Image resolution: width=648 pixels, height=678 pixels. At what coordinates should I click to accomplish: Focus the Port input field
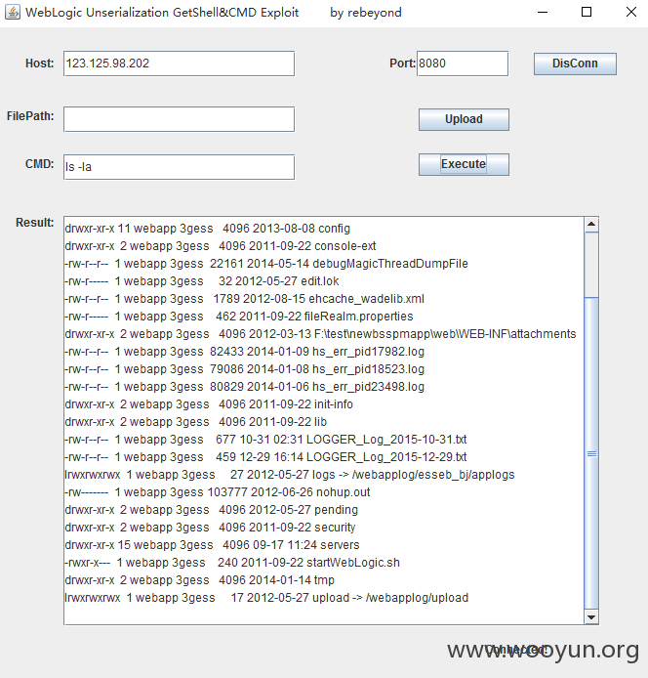[463, 64]
